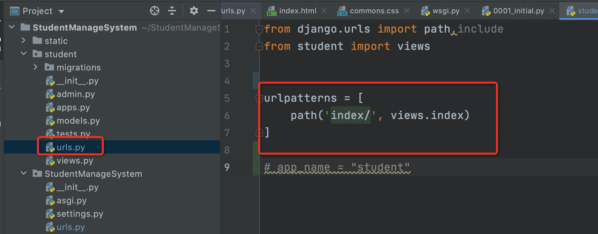
Task: Click the word urlpatterns in editor
Action: (300, 98)
